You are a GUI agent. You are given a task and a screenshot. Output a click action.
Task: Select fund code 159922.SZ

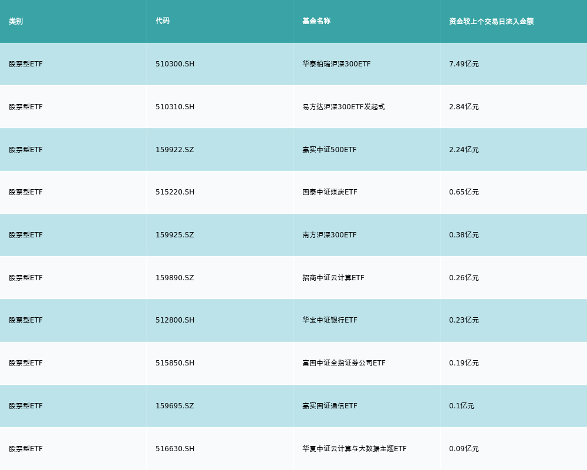(x=175, y=150)
